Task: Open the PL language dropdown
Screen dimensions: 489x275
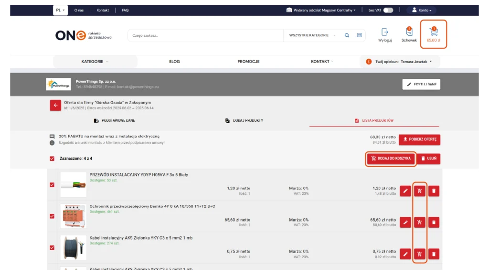Action: pos(60,10)
